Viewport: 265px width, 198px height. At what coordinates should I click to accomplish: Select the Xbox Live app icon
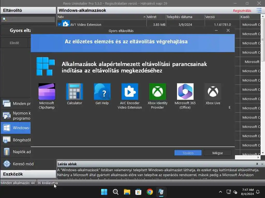[213, 92]
